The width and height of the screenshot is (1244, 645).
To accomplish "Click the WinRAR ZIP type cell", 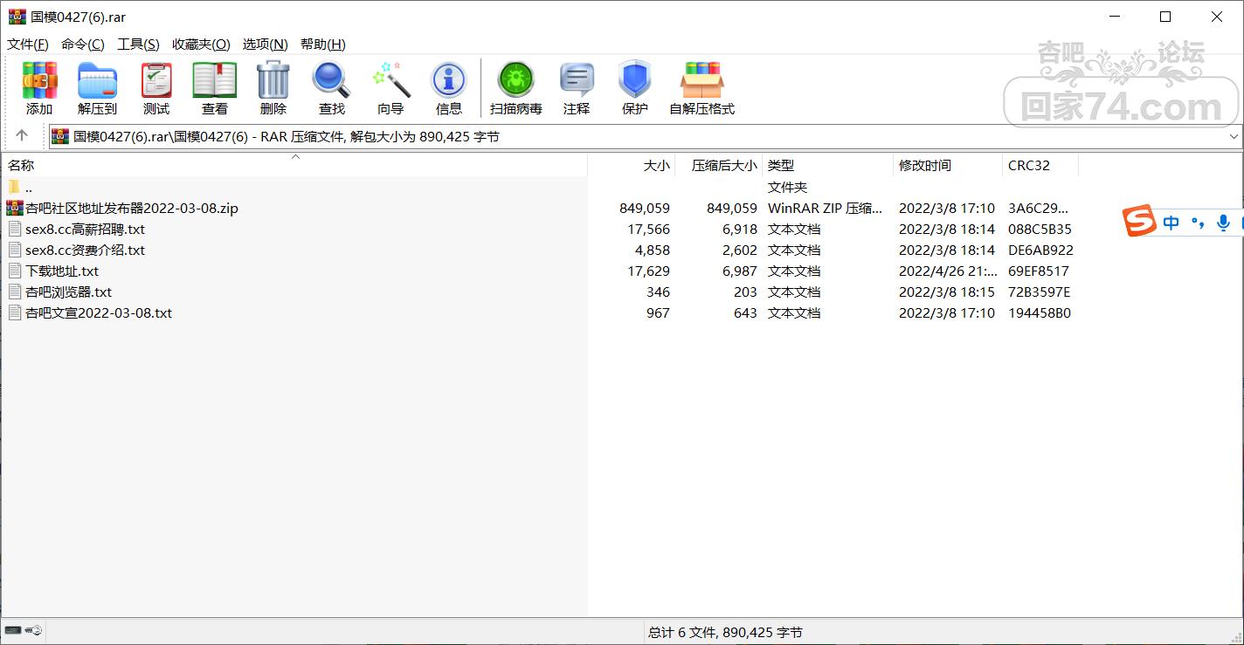I will click(826, 208).
